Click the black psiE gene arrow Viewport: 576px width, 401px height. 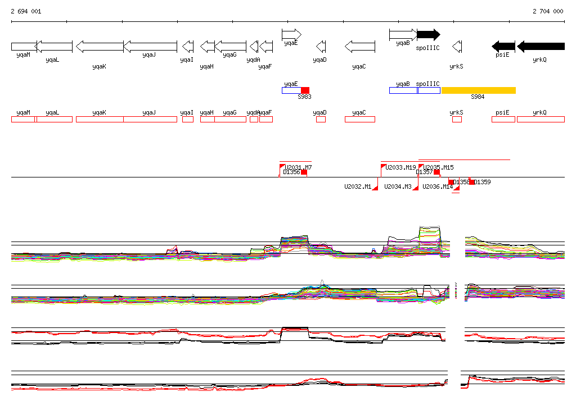coord(503,47)
